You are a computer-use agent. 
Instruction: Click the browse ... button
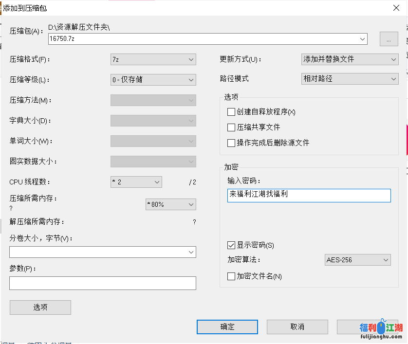click(x=389, y=39)
